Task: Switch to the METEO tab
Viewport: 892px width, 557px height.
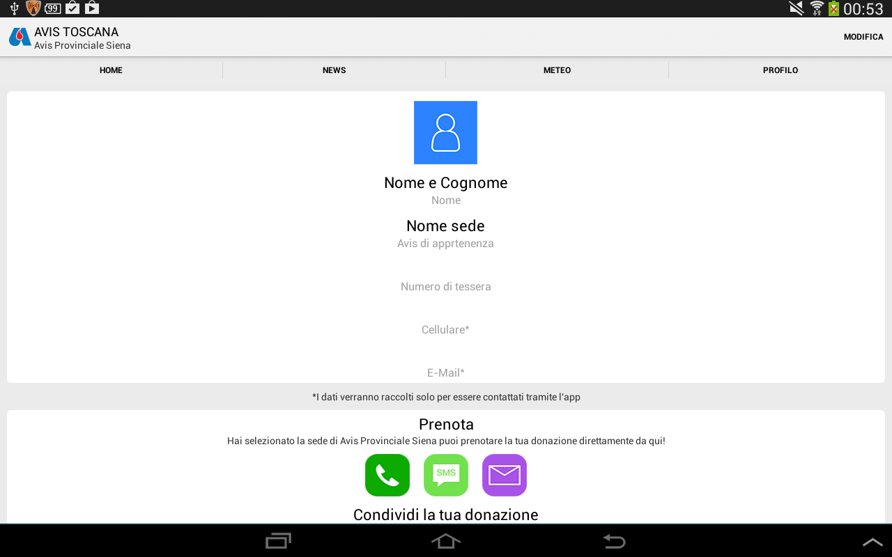Action: coord(557,70)
